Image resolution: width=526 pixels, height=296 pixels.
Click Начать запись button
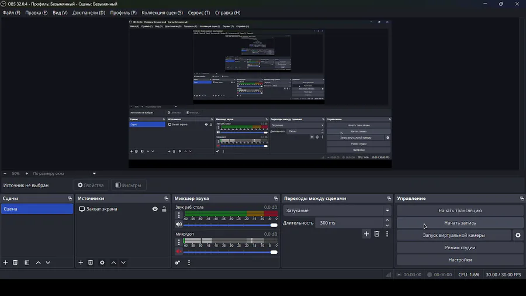point(460,223)
